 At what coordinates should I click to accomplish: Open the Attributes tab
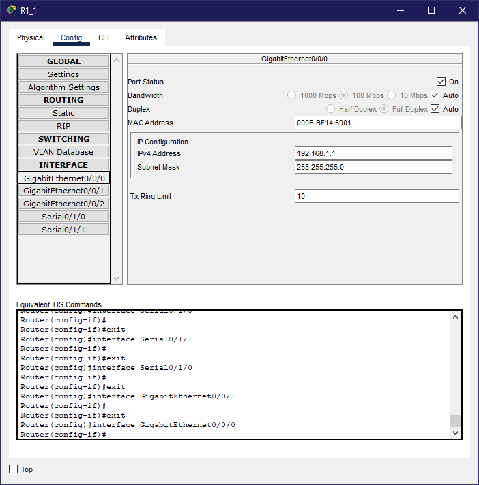pyautogui.click(x=141, y=37)
